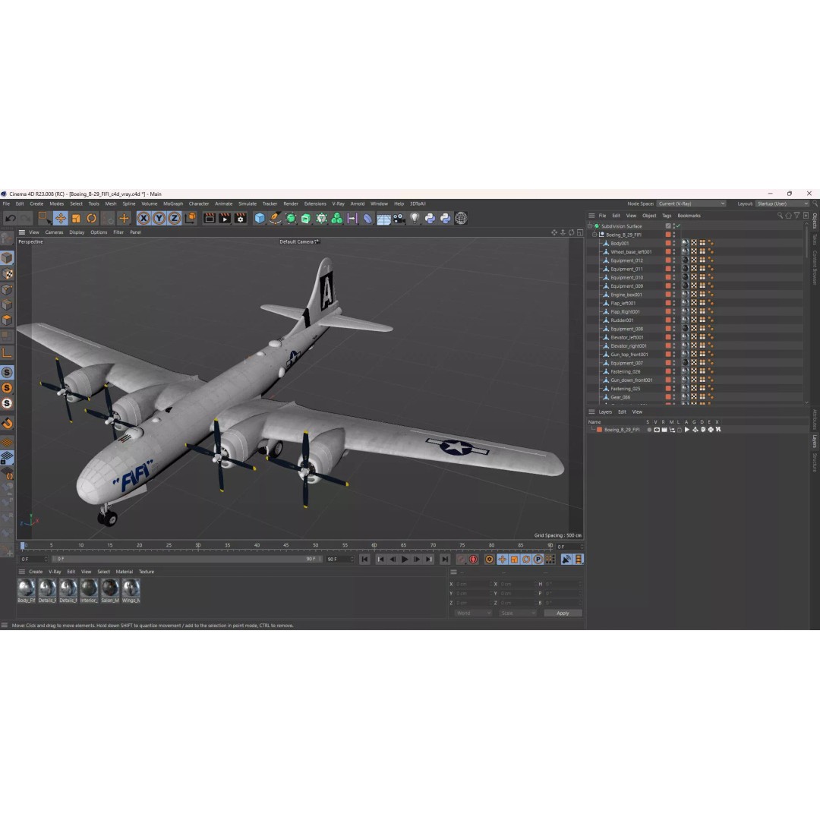820x820 pixels.
Task: Click layer color swatch of Boeing layer
Action: [x=599, y=430]
